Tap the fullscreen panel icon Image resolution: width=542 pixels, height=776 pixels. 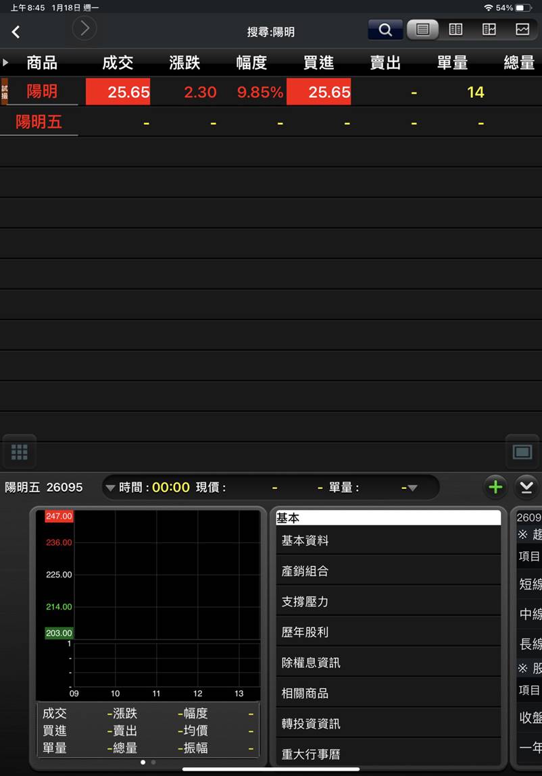click(x=522, y=452)
